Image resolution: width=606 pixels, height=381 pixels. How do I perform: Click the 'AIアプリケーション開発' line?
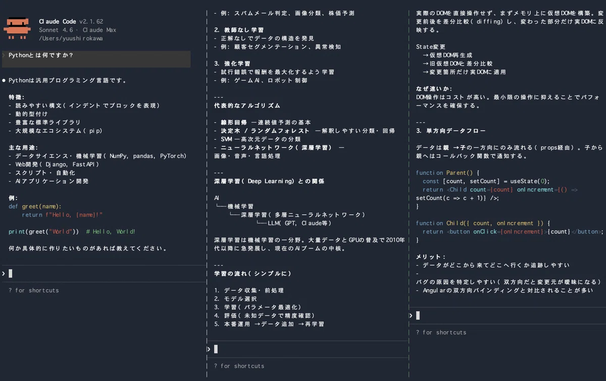coord(48,181)
